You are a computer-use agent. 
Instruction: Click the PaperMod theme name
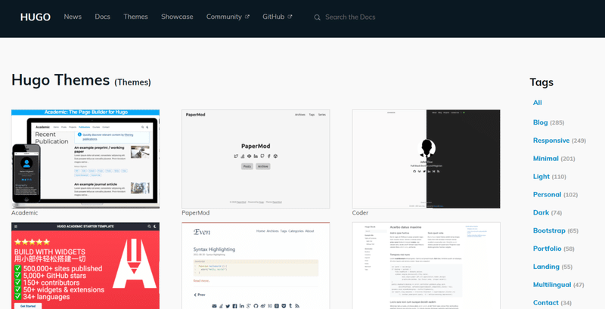click(196, 213)
